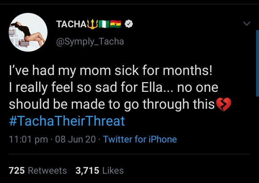The image size is (259, 183).
Task: View the 3,715 Likes list
Action: coord(99,170)
